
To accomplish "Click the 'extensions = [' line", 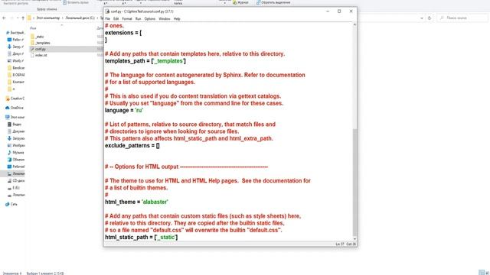I will point(123,33).
